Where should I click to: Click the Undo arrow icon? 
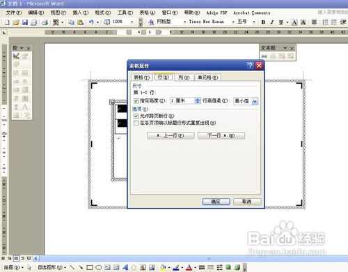pyautogui.click(x=91, y=22)
